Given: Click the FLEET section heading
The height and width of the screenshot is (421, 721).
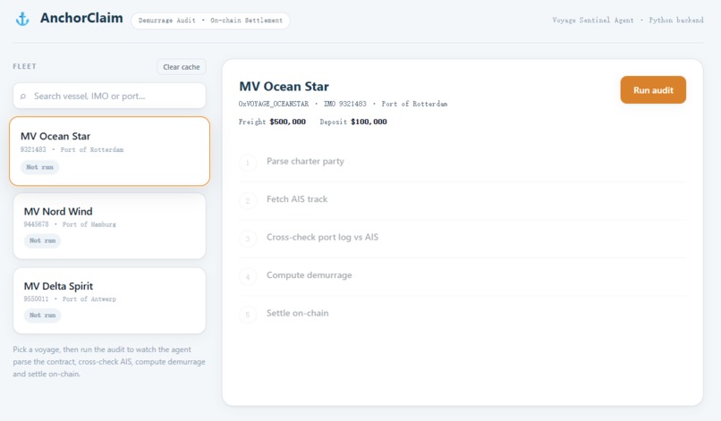Looking at the screenshot, I should (25, 66).
